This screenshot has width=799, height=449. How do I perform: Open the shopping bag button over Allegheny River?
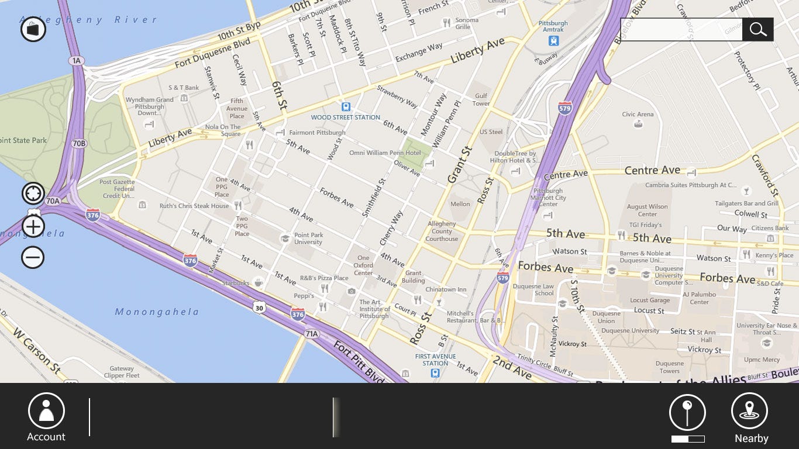pyautogui.click(x=33, y=29)
